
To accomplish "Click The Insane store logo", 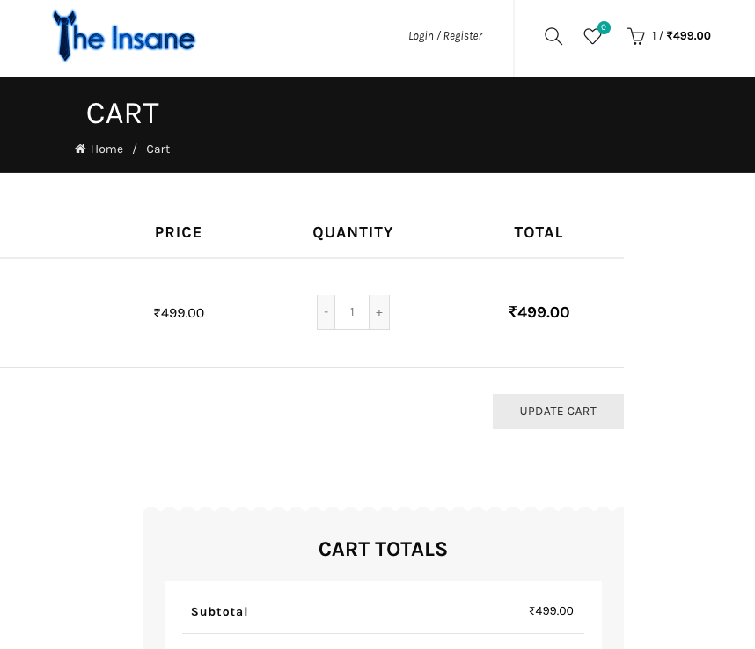I will point(124,36).
